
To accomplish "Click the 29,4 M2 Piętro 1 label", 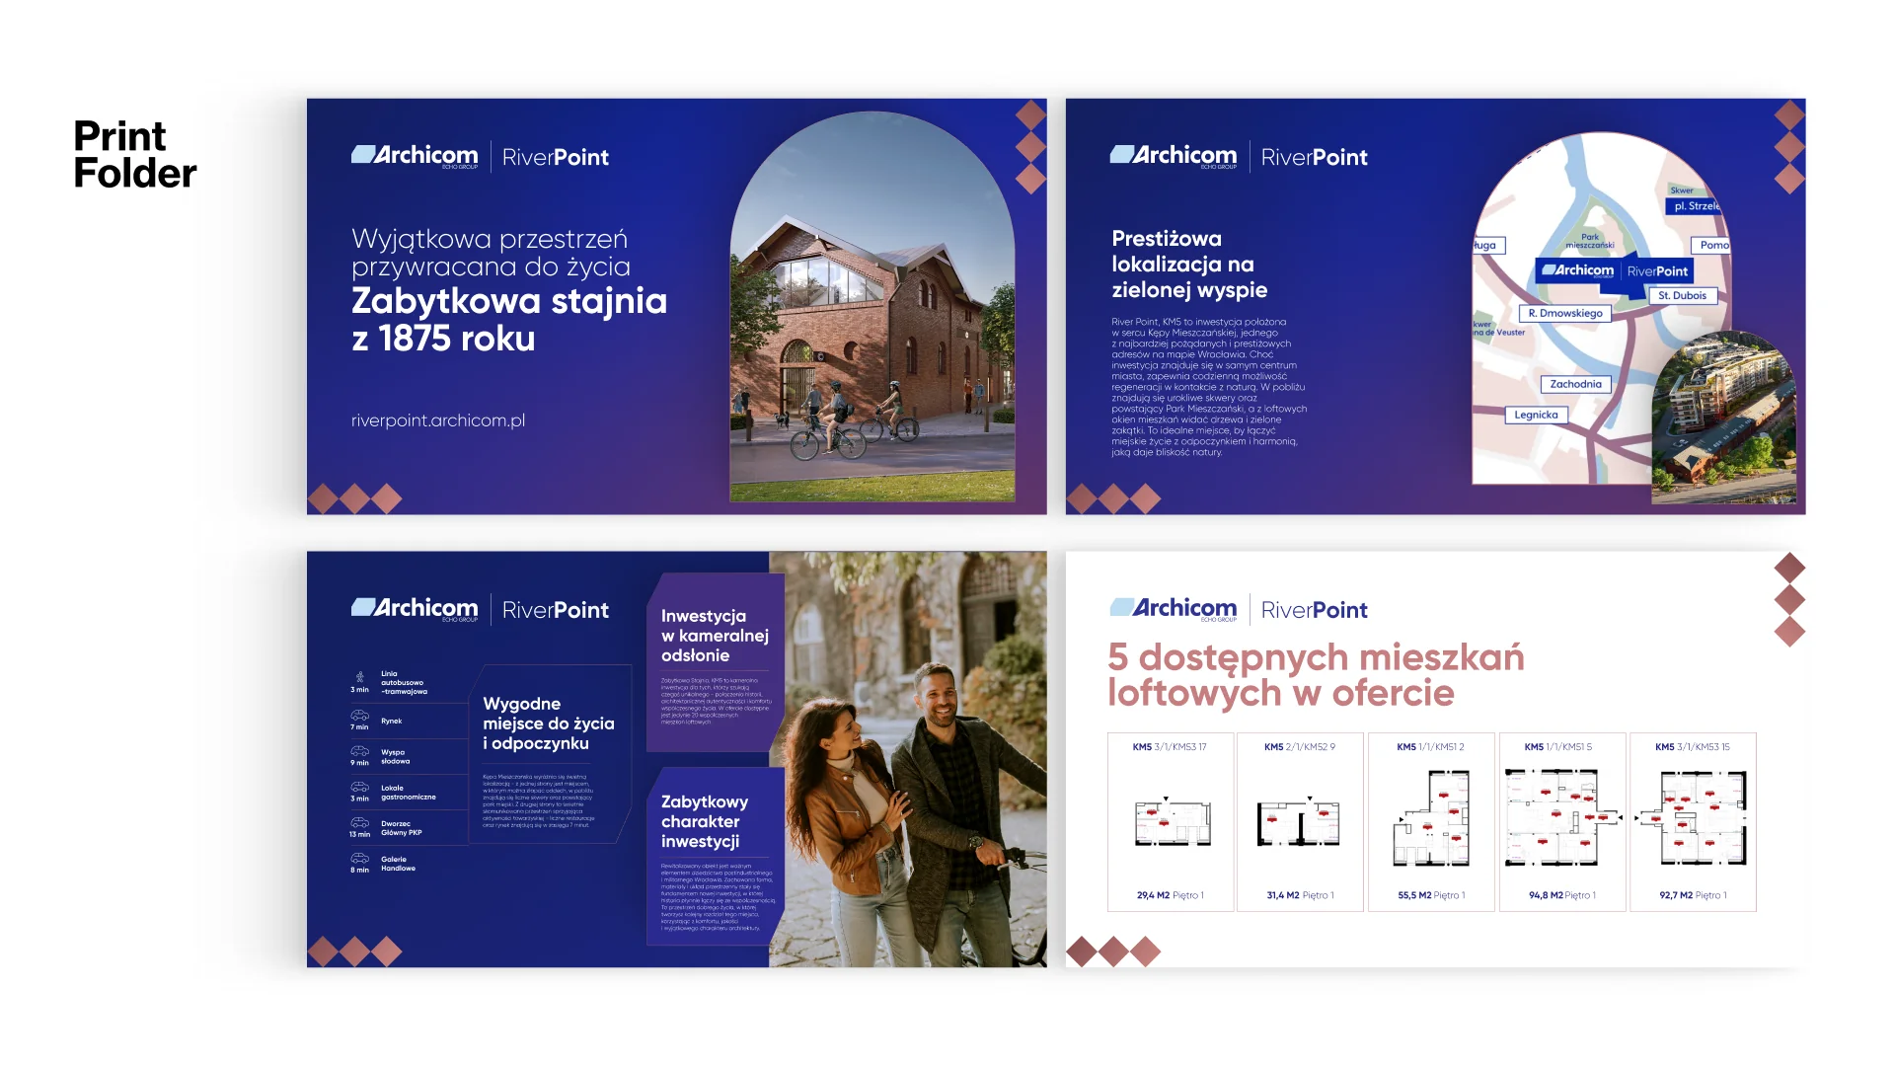I will coord(1170,895).
